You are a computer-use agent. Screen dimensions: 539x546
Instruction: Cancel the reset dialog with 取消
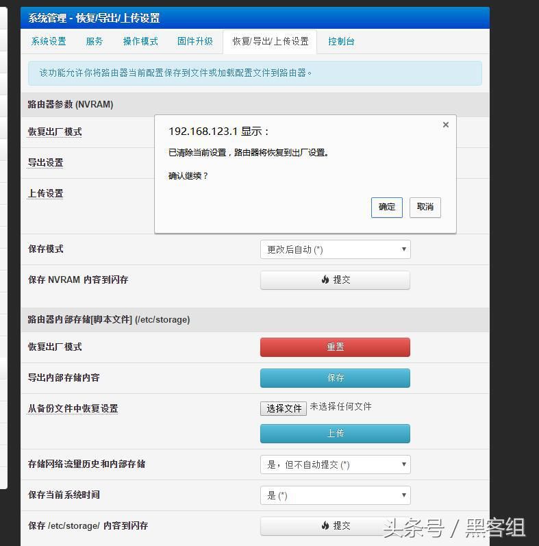click(425, 208)
